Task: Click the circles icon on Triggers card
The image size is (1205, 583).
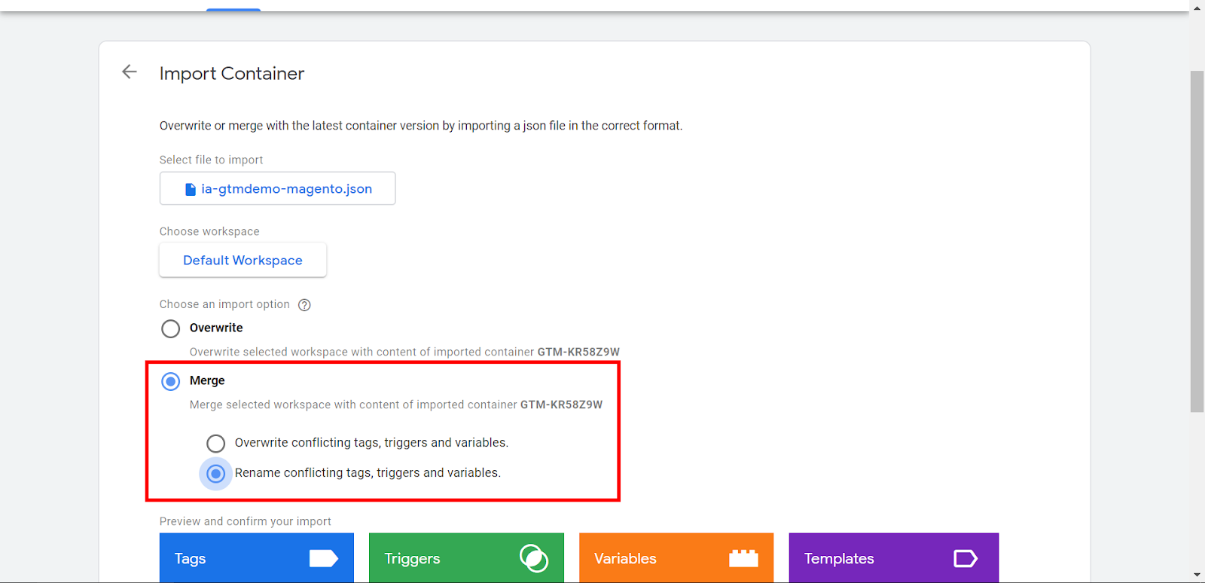Action: tap(533, 558)
